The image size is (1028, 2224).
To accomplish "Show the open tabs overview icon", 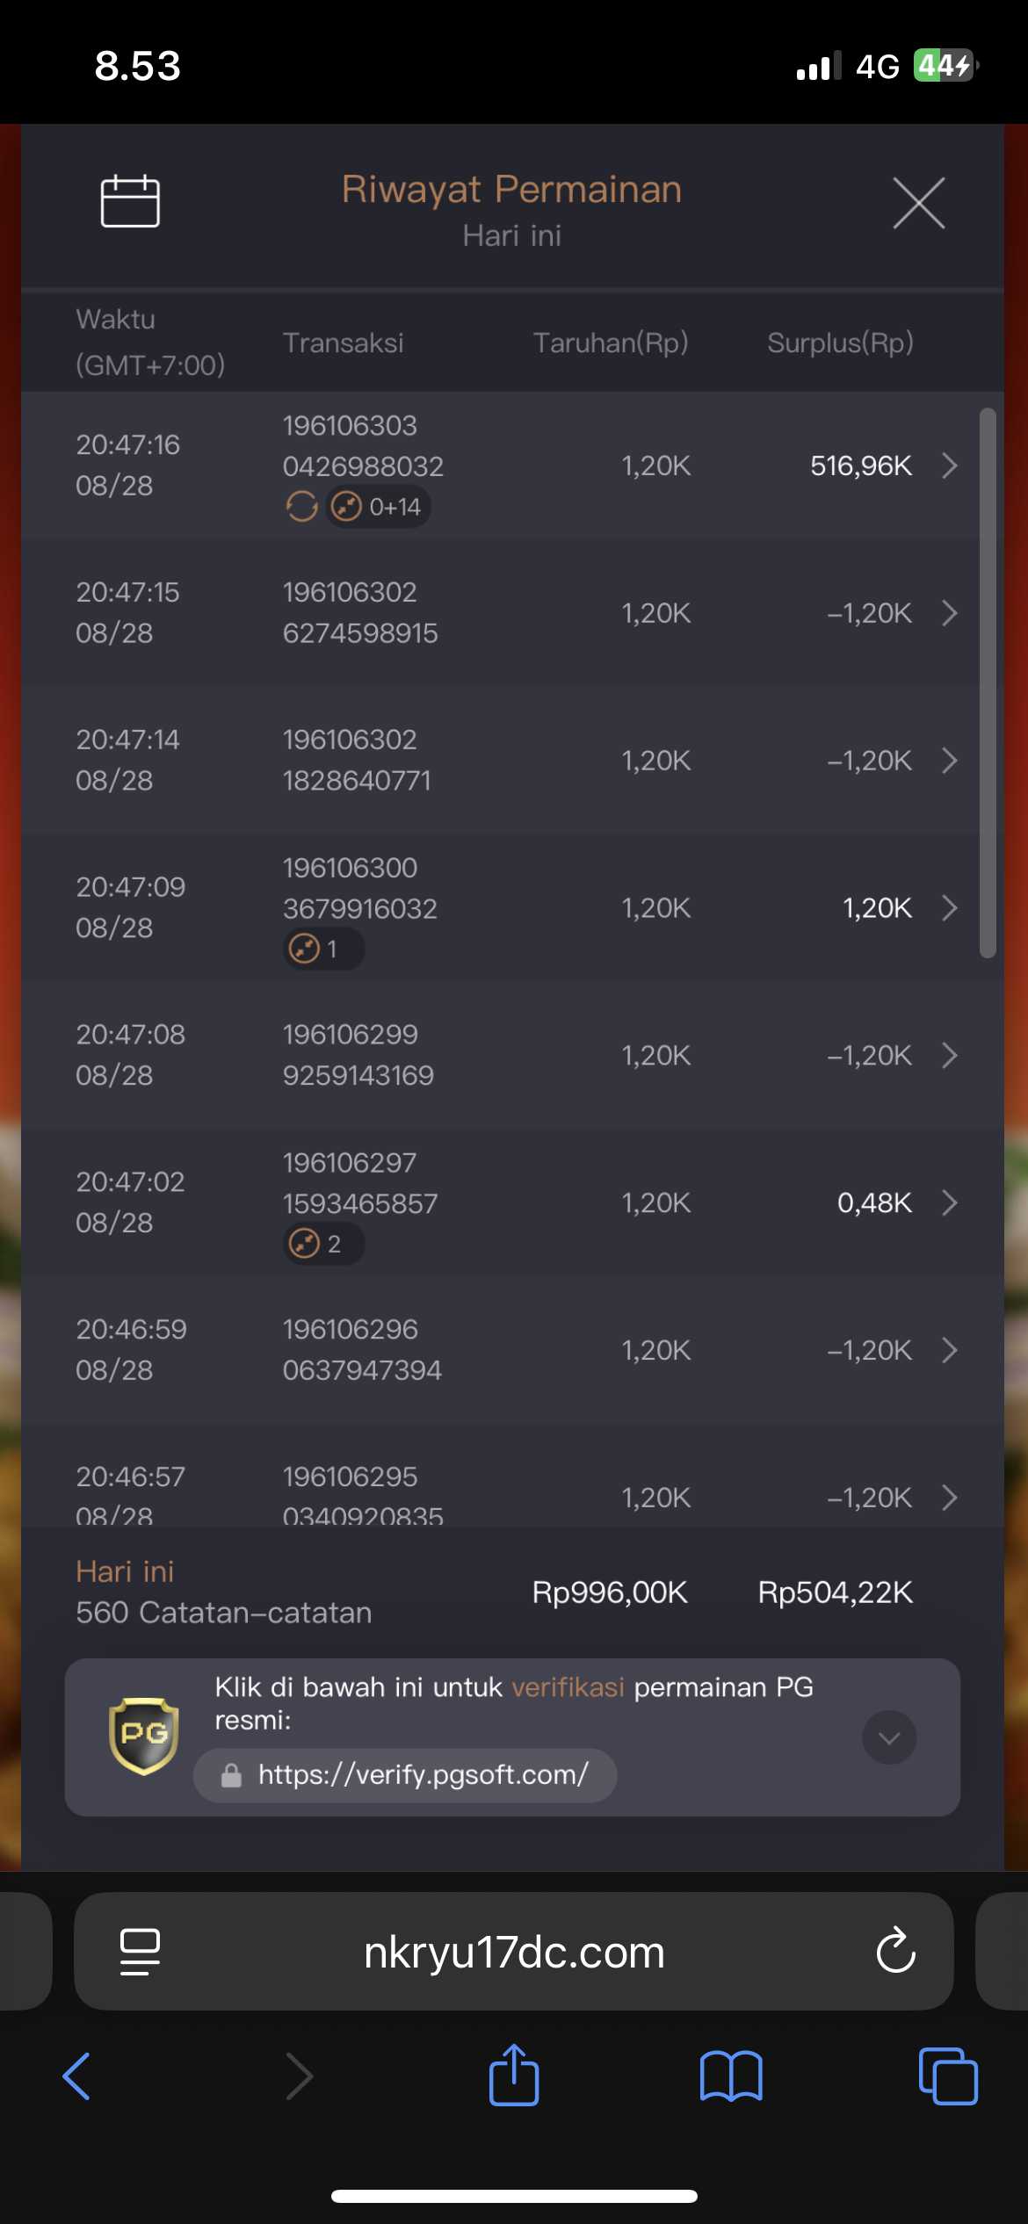I will 948,2076.
